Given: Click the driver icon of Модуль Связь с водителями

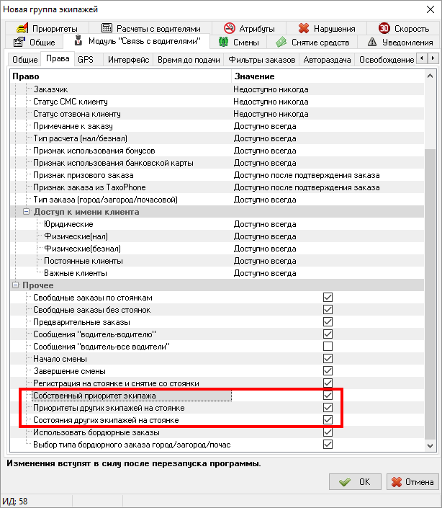Looking at the screenshot, I should (x=78, y=40).
